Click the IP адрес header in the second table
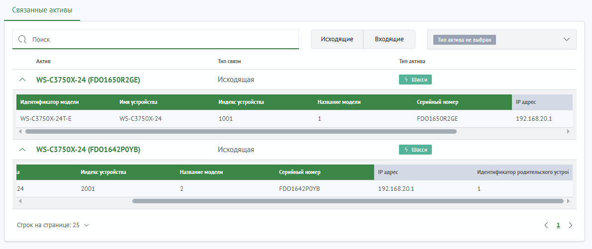Image resolution: width=592 pixels, height=249 pixels. point(388,172)
